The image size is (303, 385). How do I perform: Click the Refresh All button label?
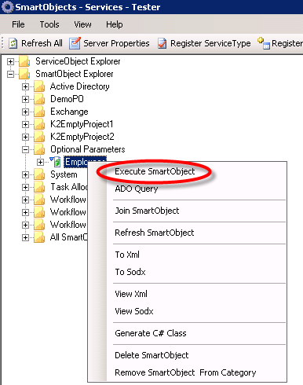tap(42, 43)
